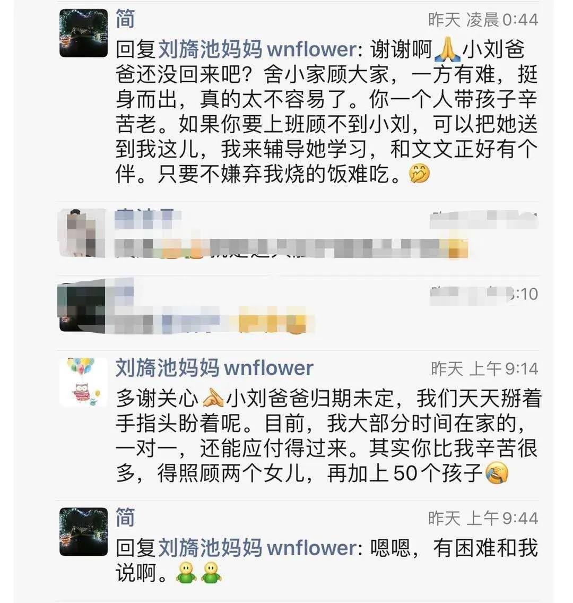
Task: Select the timestamp 昨天 上午 9:44
Action: pos(483,519)
